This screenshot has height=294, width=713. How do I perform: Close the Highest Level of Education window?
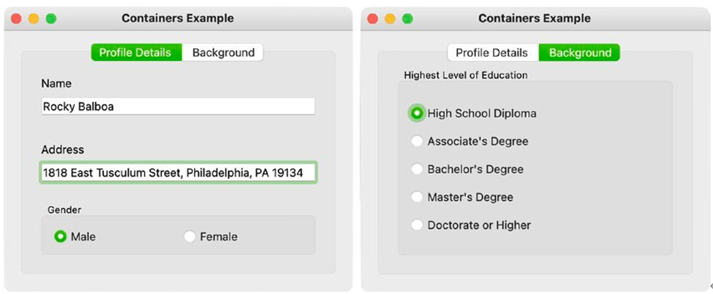[x=372, y=19]
